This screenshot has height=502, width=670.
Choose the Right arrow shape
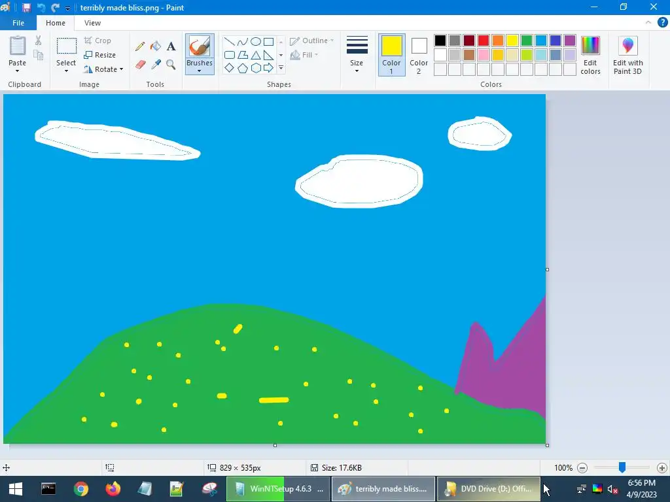(x=268, y=68)
